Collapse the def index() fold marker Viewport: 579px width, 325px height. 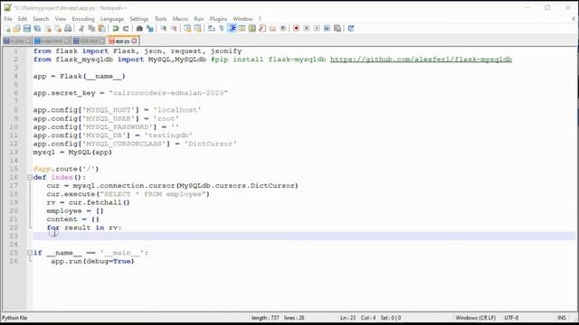30,177
